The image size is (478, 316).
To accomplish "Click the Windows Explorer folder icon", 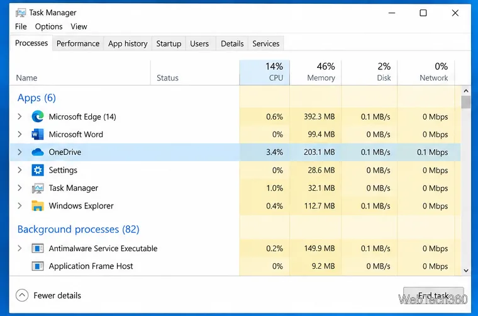I will [x=38, y=206].
